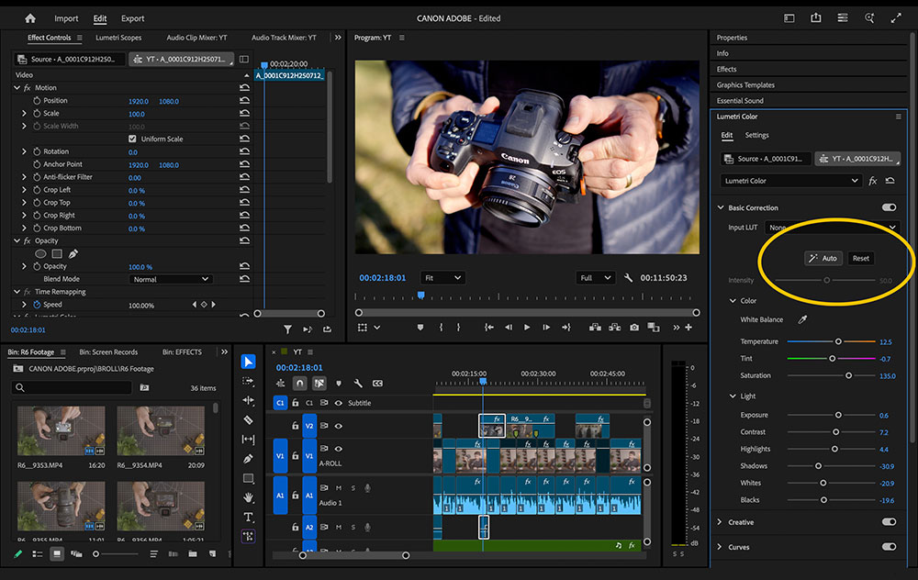Expand the Creative section
918x580 pixels.
click(x=721, y=522)
